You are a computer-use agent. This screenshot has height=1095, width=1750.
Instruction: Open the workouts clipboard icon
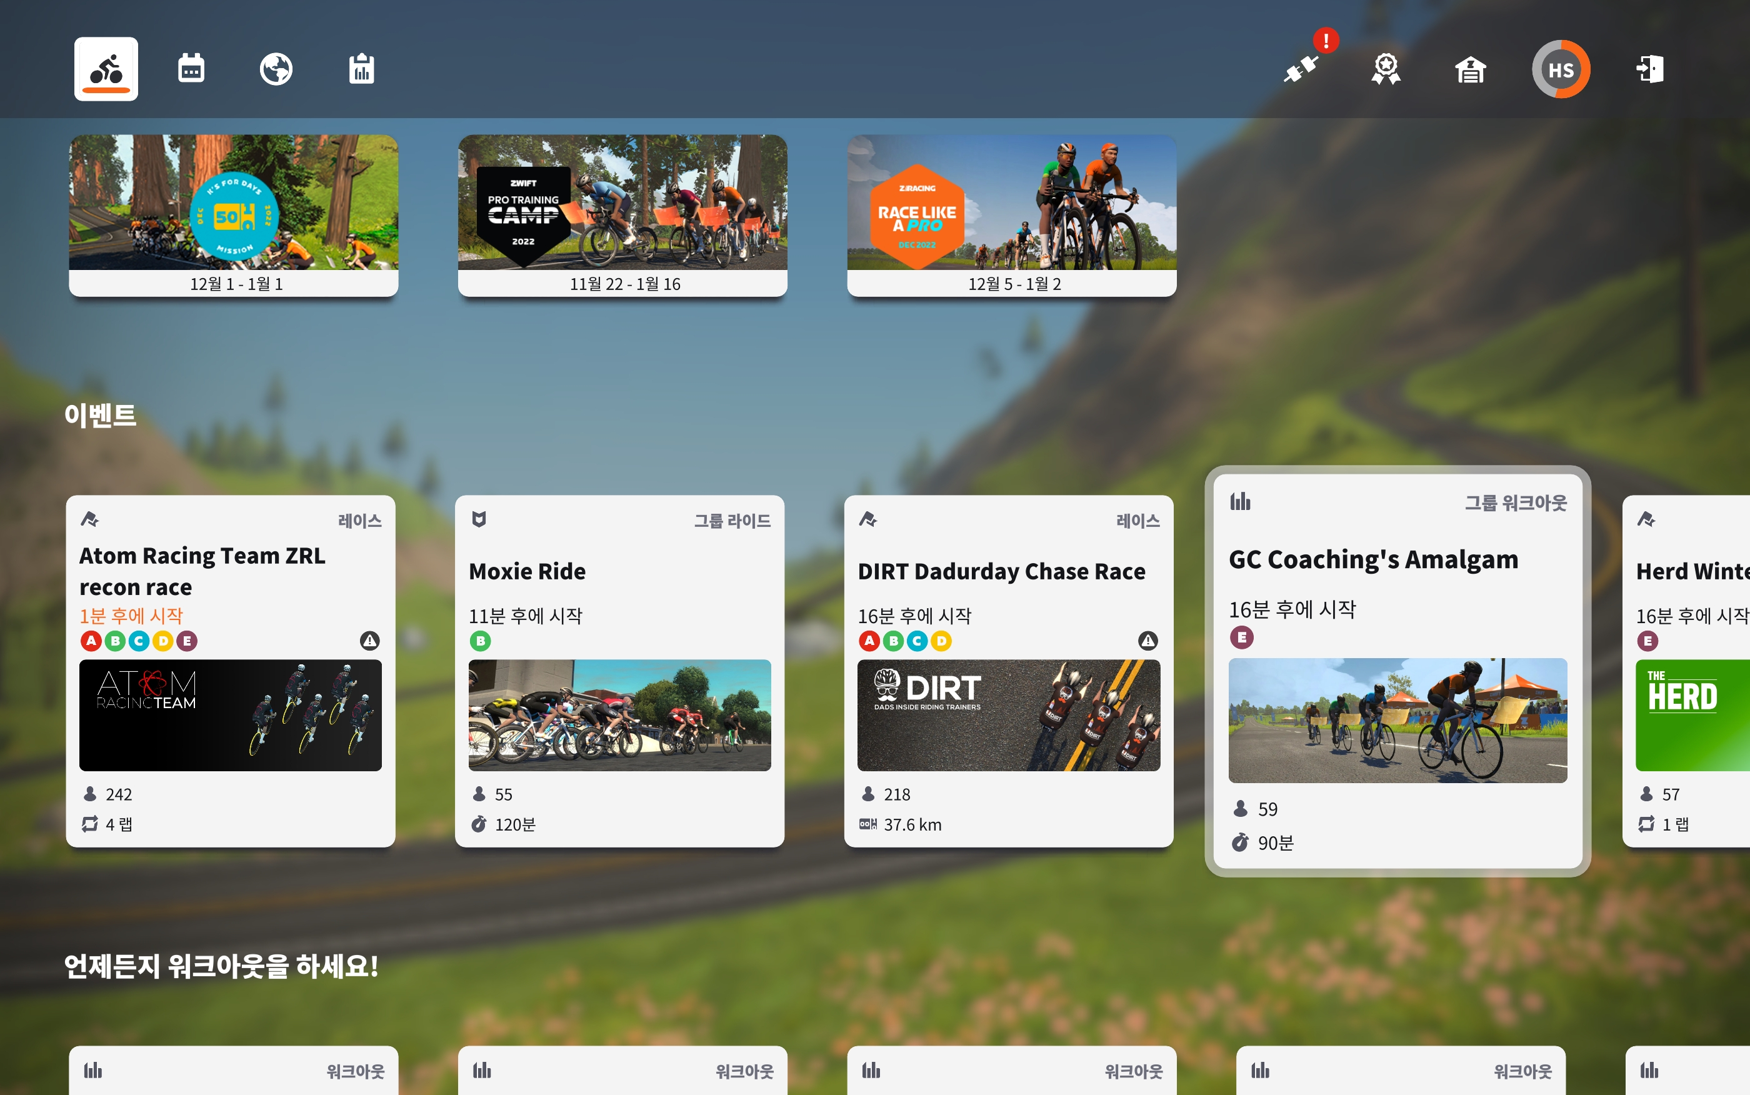(361, 69)
